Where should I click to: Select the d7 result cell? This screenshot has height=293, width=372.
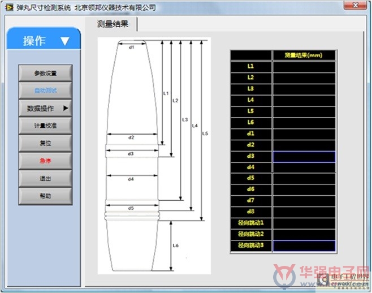coord(304,201)
